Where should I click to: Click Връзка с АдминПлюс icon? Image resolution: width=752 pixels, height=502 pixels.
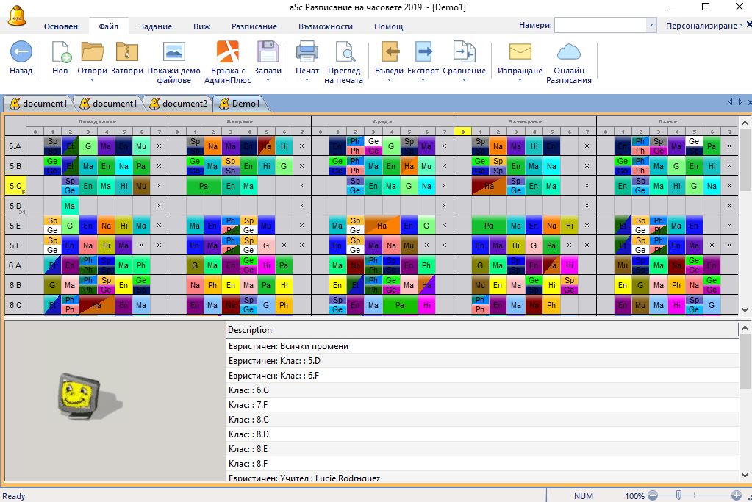tap(227, 53)
